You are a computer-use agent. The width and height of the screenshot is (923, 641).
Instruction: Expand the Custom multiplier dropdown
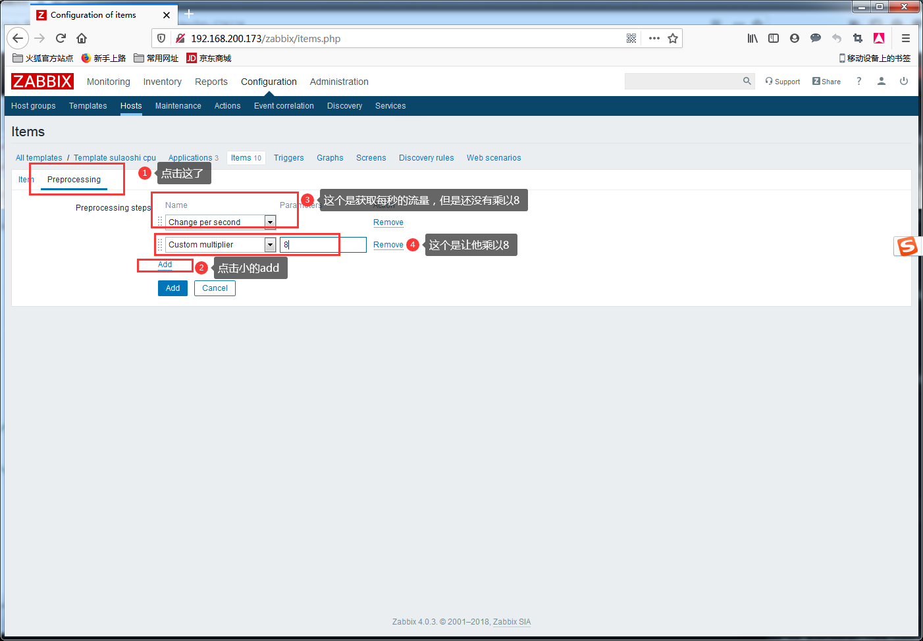(270, 244)
